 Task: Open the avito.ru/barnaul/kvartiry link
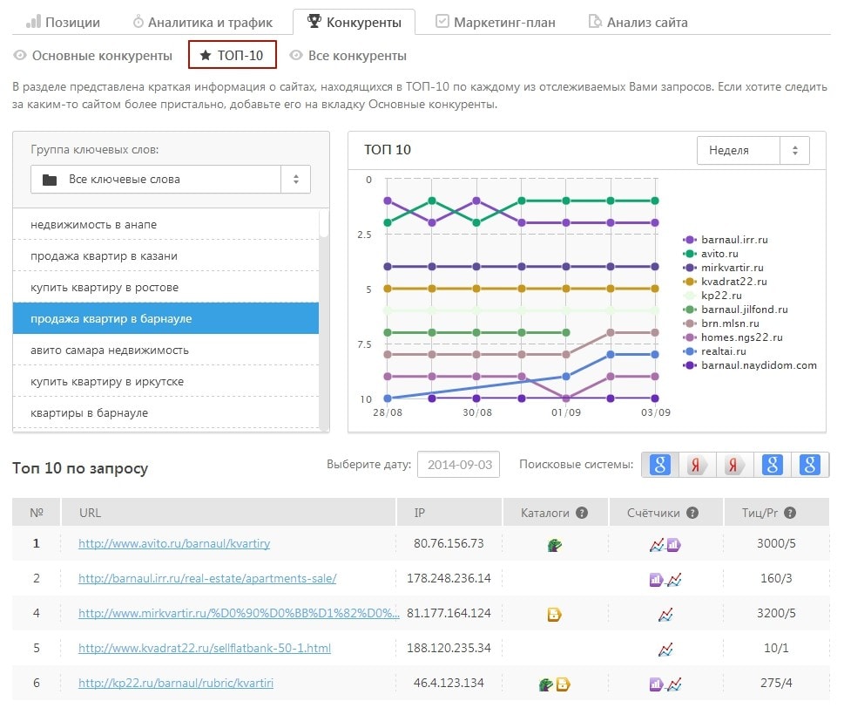pyautogui.click(x=174, y=543)
